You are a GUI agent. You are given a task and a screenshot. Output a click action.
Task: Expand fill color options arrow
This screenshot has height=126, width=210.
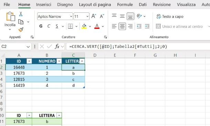[90, 27]
